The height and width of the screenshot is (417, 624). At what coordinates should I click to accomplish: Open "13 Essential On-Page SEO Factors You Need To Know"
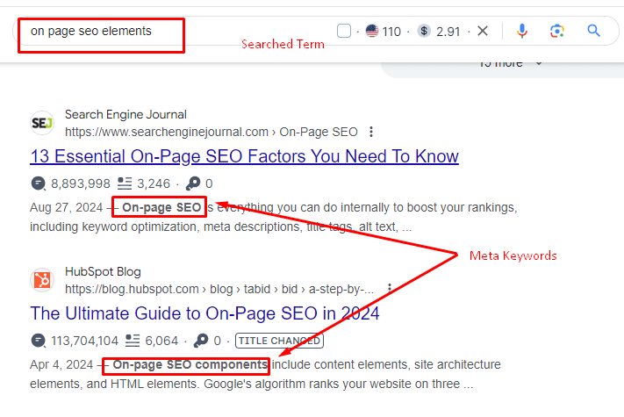pos(244,156)
